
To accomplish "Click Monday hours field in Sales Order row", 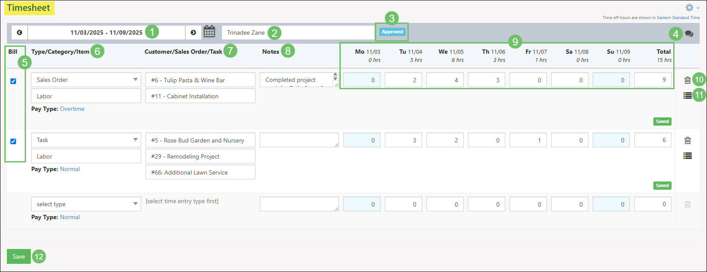I will tap(362, 80).
